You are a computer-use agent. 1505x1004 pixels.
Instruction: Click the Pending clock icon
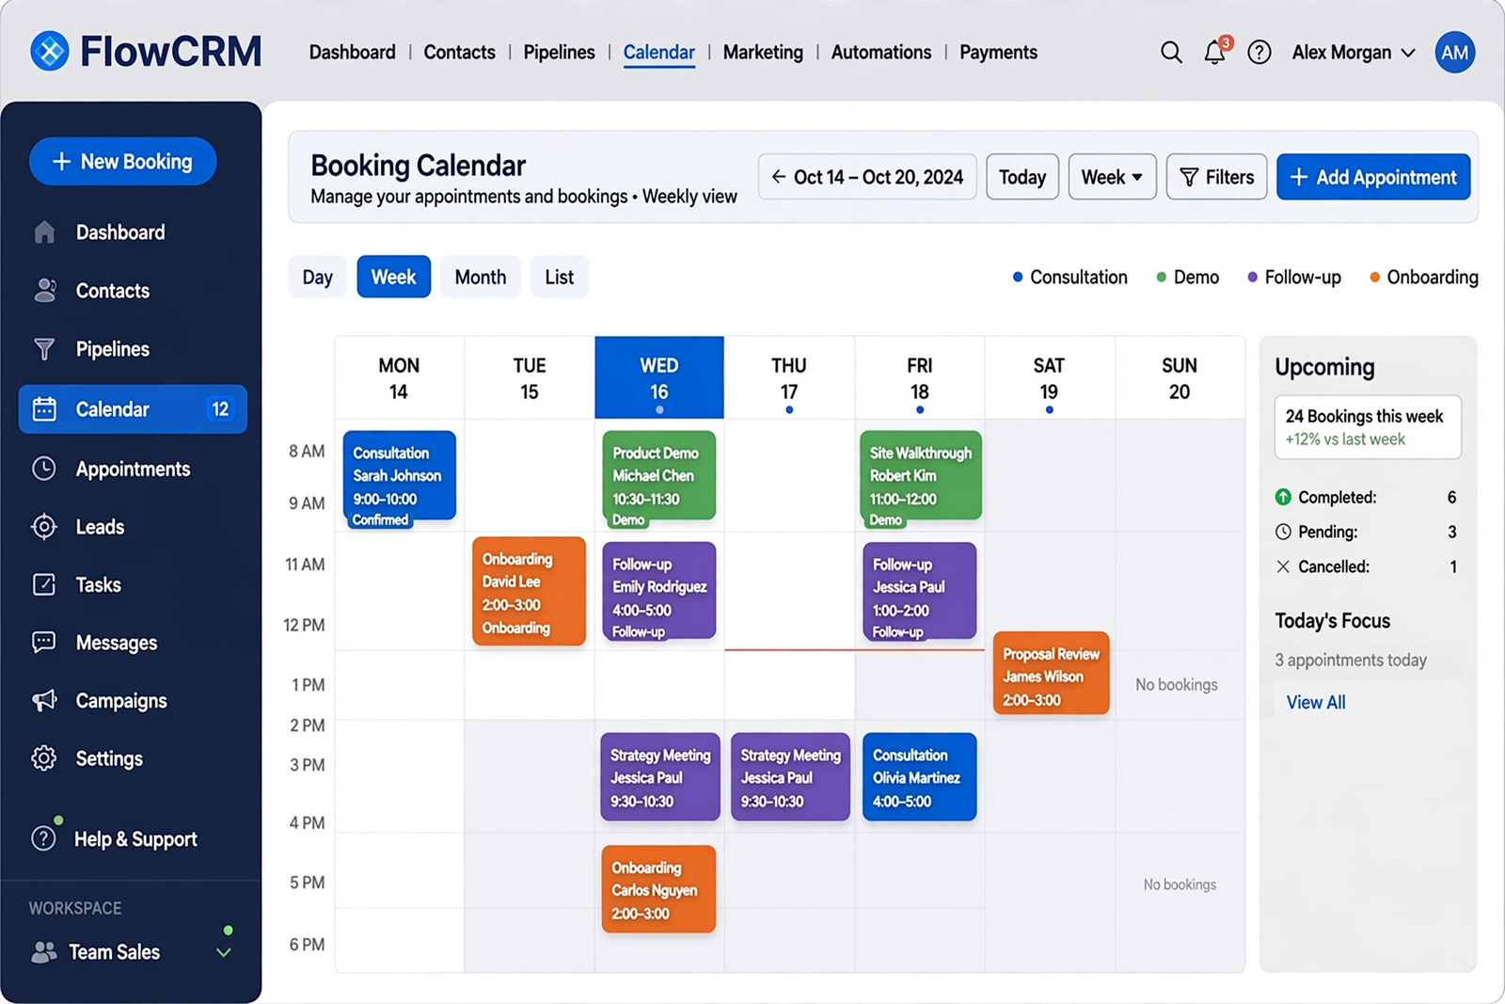click(1283, 532)
